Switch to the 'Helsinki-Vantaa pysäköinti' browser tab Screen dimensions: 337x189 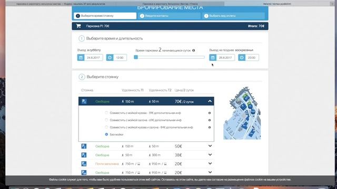pyautogui.click(x=277, y=4)
